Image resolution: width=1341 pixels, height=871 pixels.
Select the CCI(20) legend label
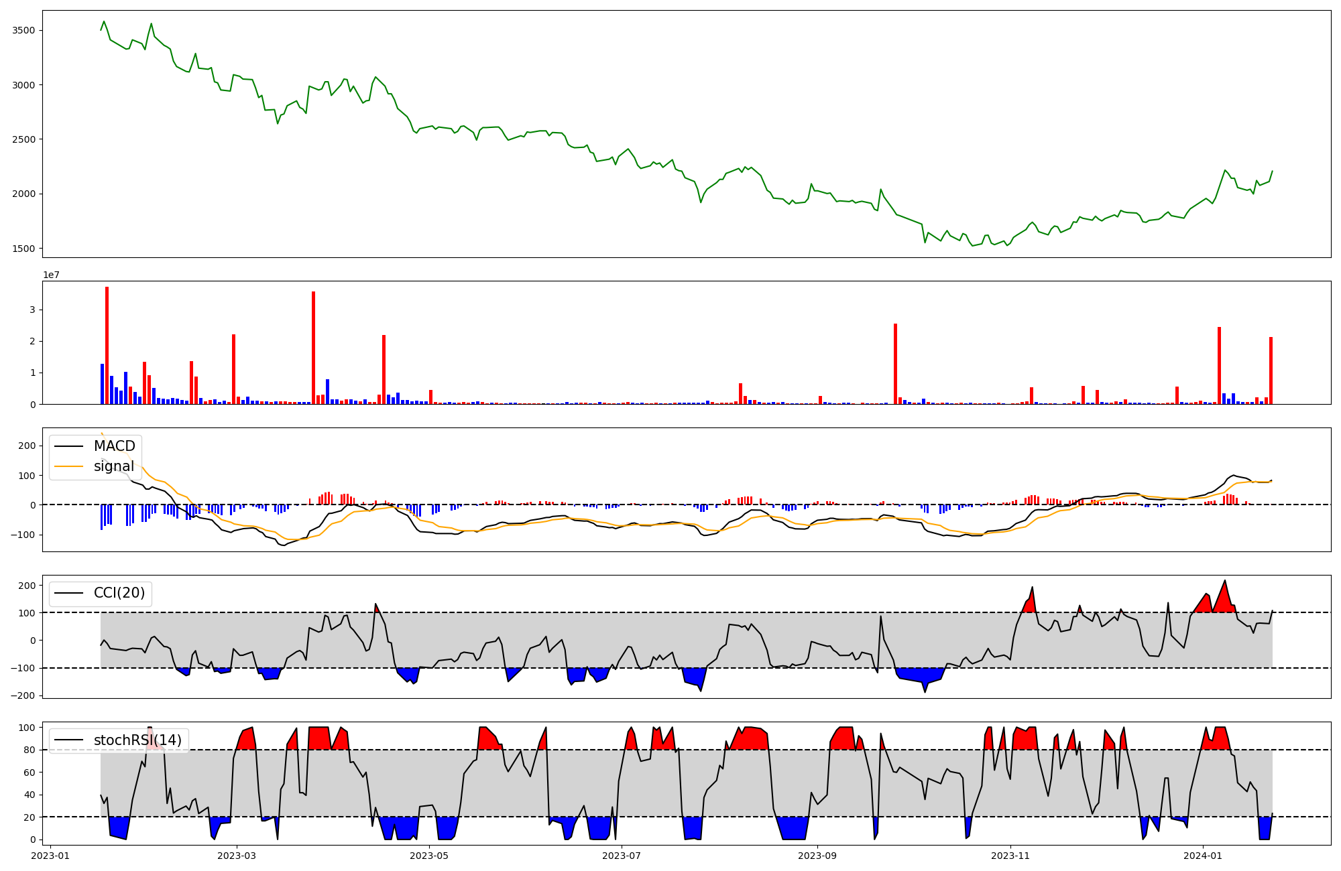119,593
